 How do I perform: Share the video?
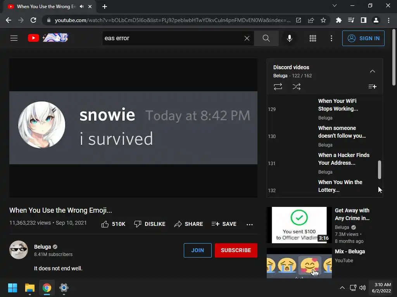[x=188, y=224]
